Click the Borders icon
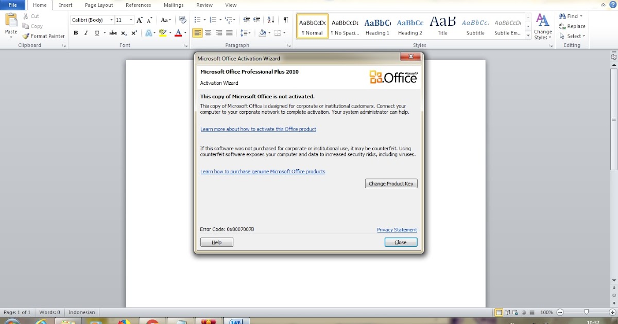The width and height of the screenshot is (618, 324). point(278,33)
